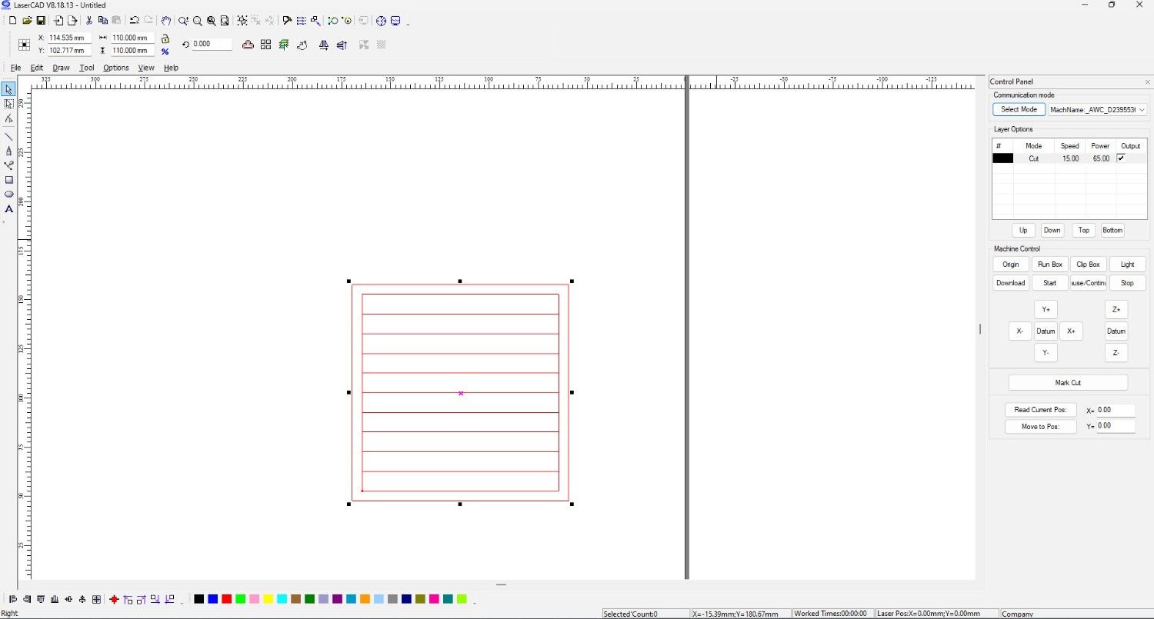Click the Bottom layer order button
The width and height of the screenshot is (1154, 619).
tap(1112, 231)
